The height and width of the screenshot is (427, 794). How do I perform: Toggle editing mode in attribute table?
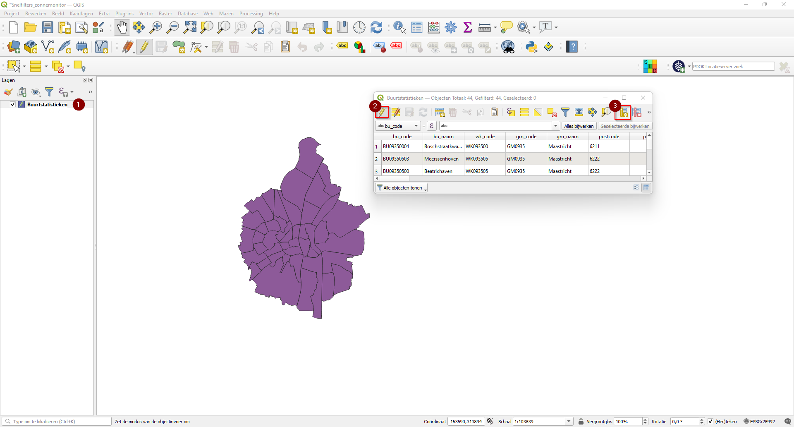click(x=382, y=112)
